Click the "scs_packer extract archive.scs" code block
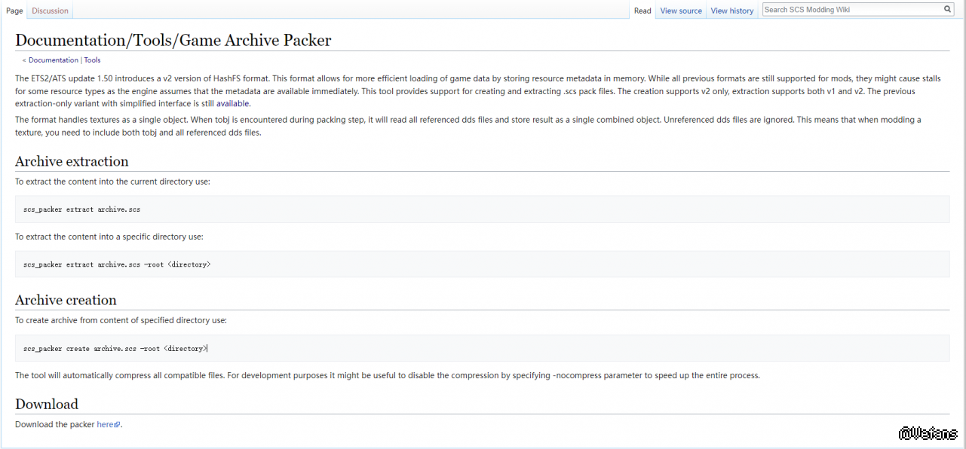The image size is (966, 449). tap(482, 209)
